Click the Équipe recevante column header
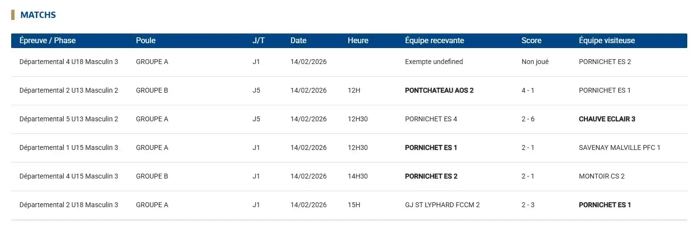The width and height of the screenshot is (697, 245). 434,41
